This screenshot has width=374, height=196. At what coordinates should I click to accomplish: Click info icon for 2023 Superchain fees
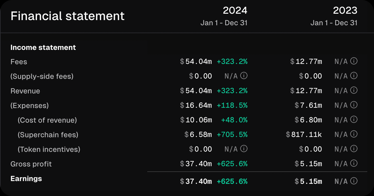354,134
